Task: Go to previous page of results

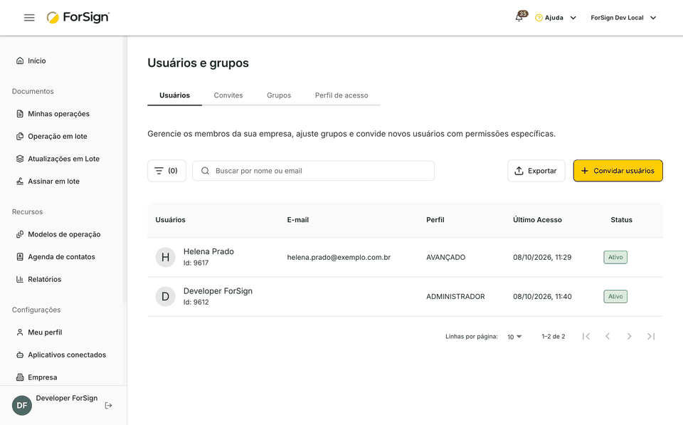Action: (608, 337)
